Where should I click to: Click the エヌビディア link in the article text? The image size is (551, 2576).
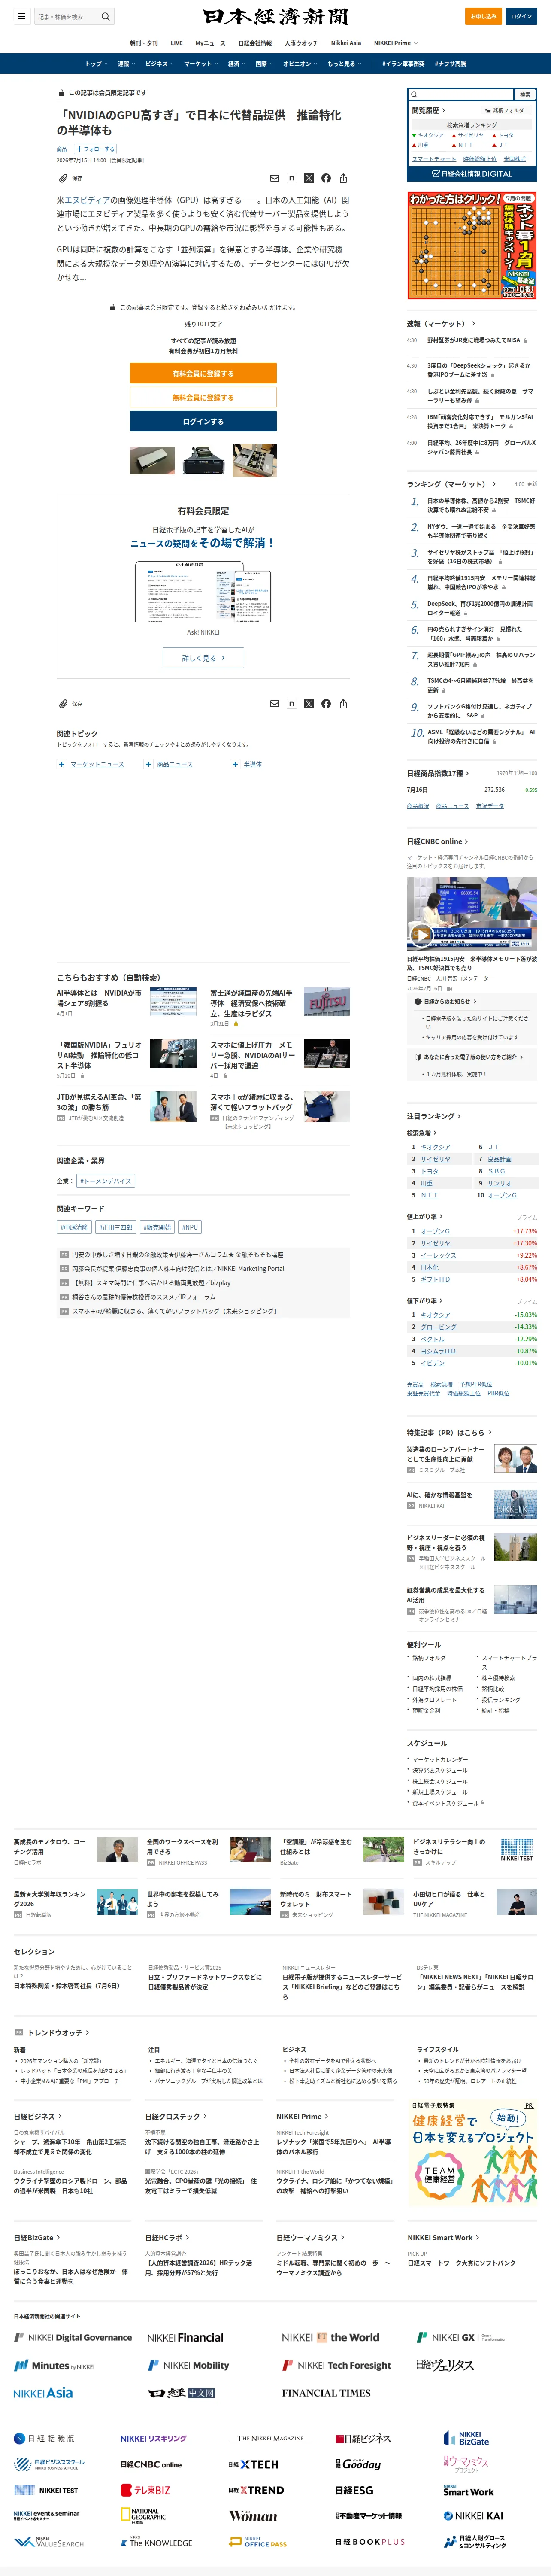87,200
